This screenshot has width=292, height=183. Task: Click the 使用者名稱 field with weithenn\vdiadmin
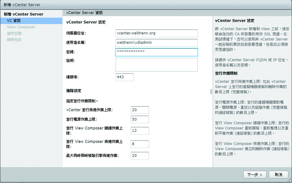(x=157, y=42)
